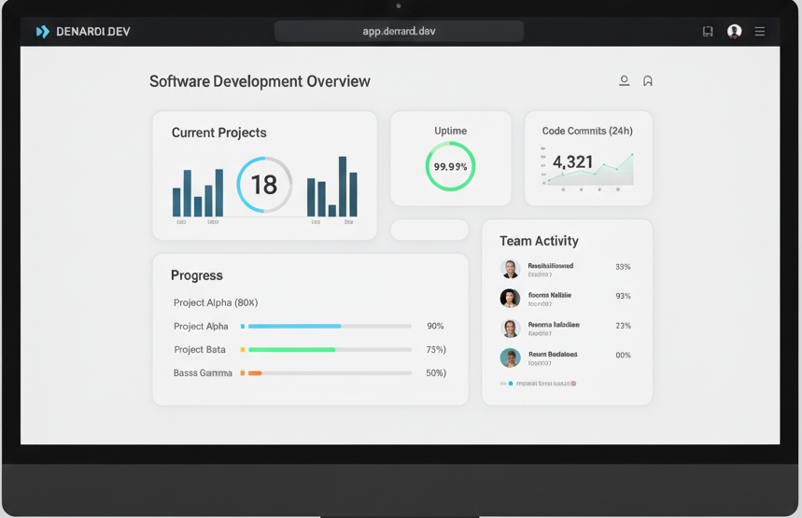Click the person icon beside the page title

tap(624, 81)
